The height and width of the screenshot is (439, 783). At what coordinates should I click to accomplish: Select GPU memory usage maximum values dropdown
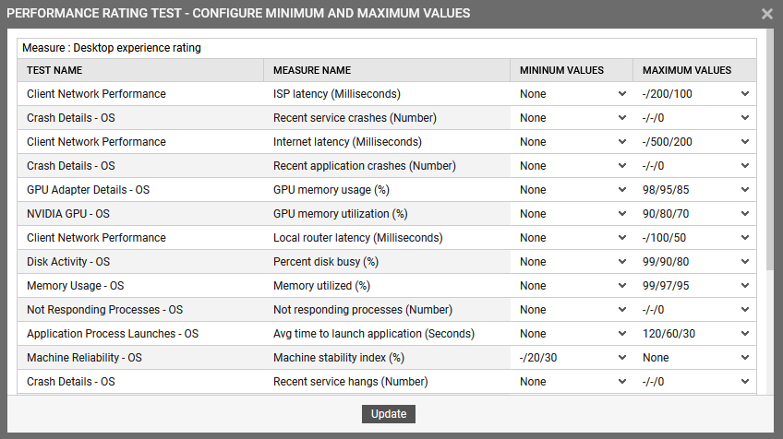694,190
